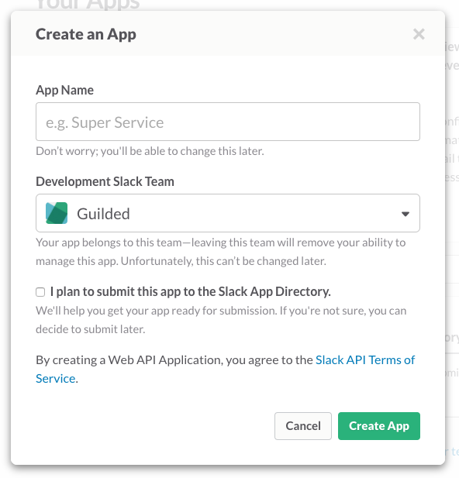Open the Development Slack Team dropdown
Screen dimensions: 459x478
228,213
